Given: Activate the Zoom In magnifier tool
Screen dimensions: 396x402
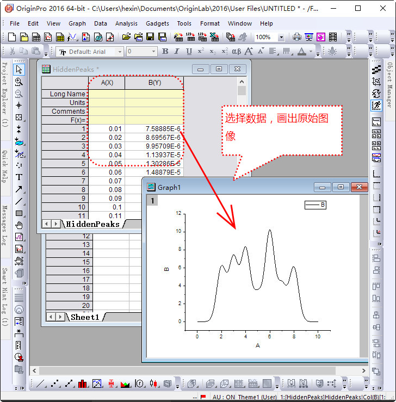Looking at the screenshot, I should (19, 82).
